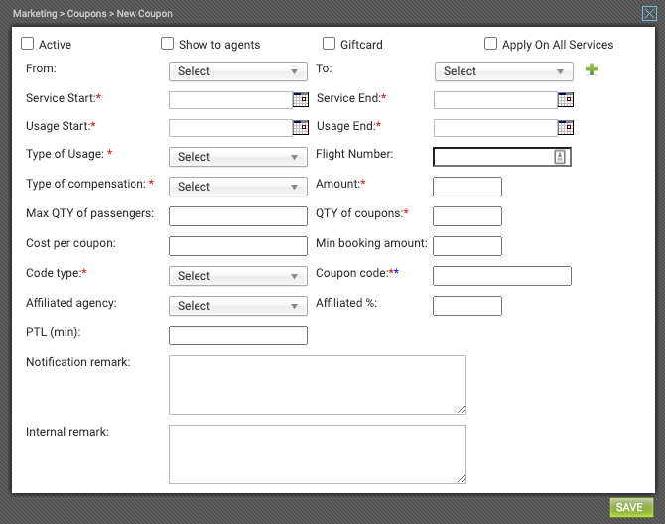
Task: Focus the Affiliated % field
Action: click(467, 306)
